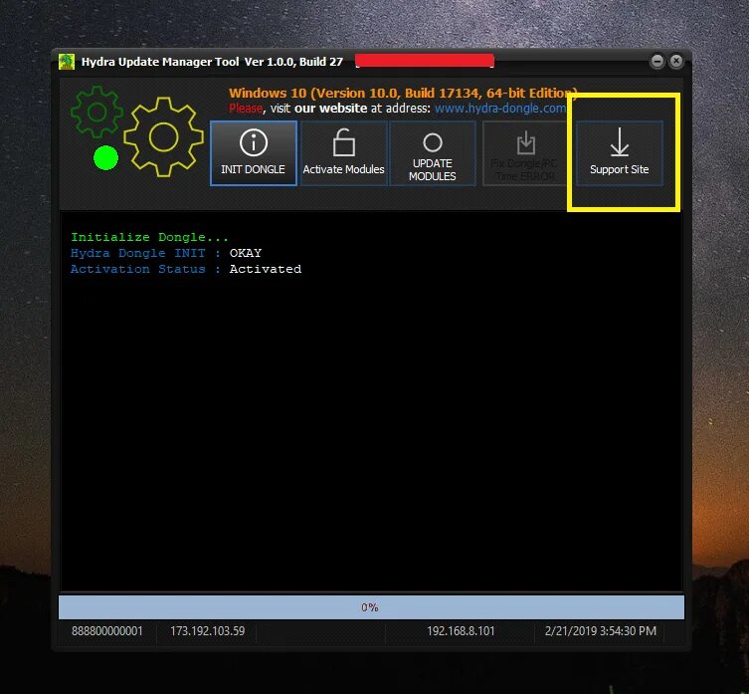This screenshot has width=749, height=694.
Task: Visit the www.hydra-dongle.com link
Action: pos(499,109)
